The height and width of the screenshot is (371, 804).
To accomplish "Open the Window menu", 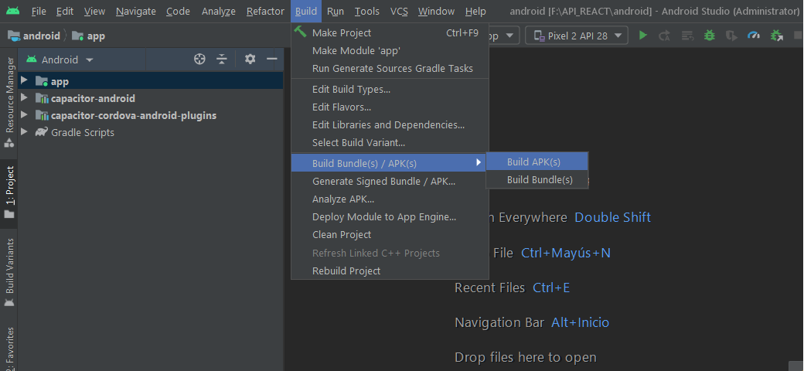I will click(x=436, y=11).
